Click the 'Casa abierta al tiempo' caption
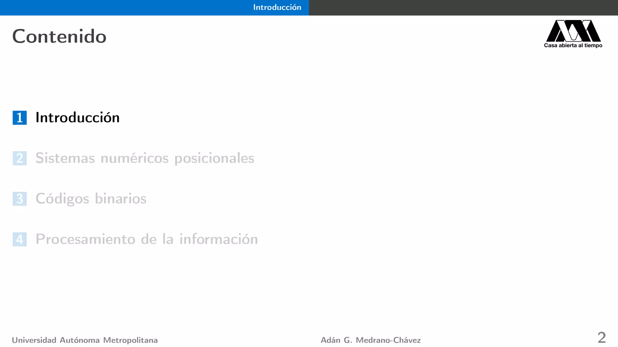The image size is (618, 347). (573, 45)
